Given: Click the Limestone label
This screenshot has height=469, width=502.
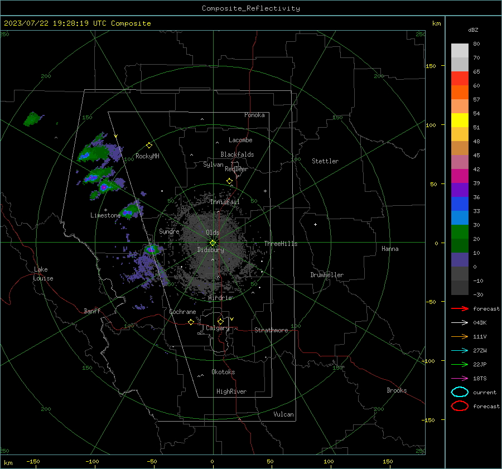Looking at the screenshot, I should pos(105,215).
